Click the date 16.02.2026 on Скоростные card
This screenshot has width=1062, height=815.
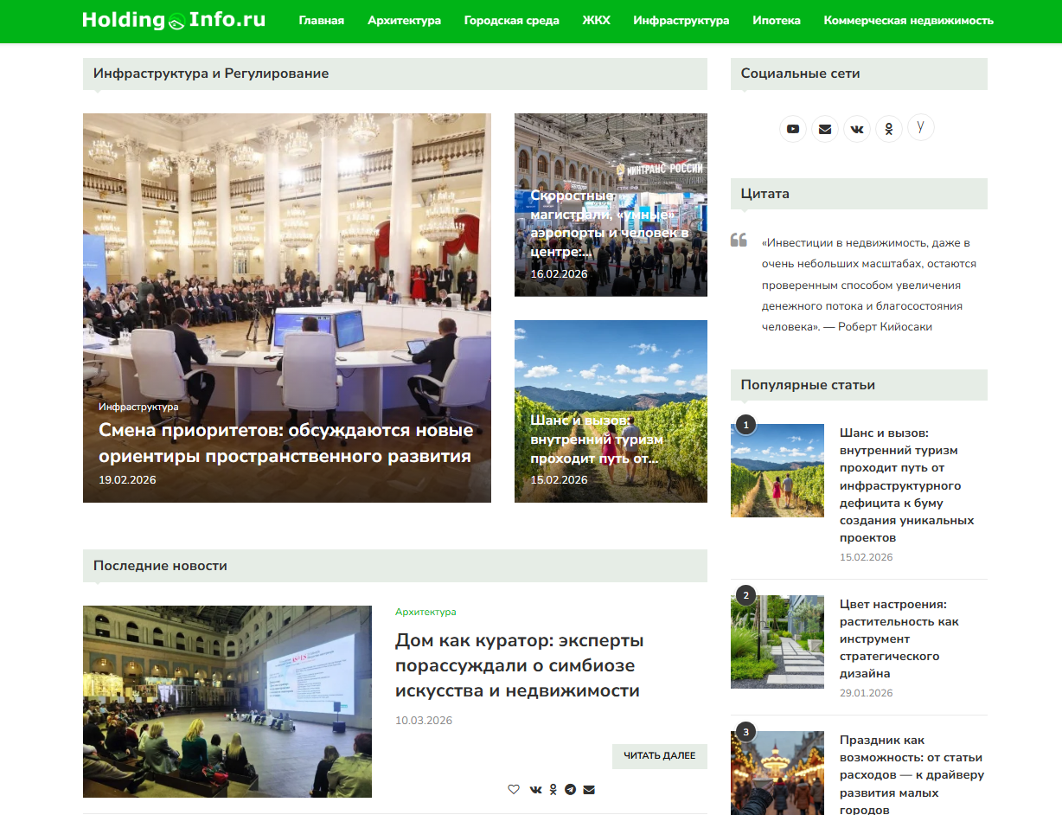[x=559, y=273]
